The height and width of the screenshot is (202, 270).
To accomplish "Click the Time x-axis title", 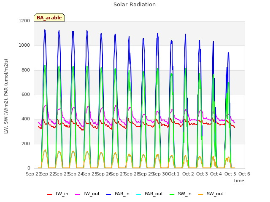I will point(239,181).
